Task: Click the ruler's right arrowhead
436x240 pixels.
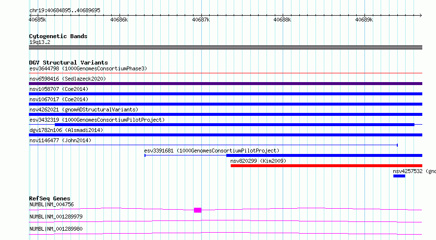Action: [421, 16]
